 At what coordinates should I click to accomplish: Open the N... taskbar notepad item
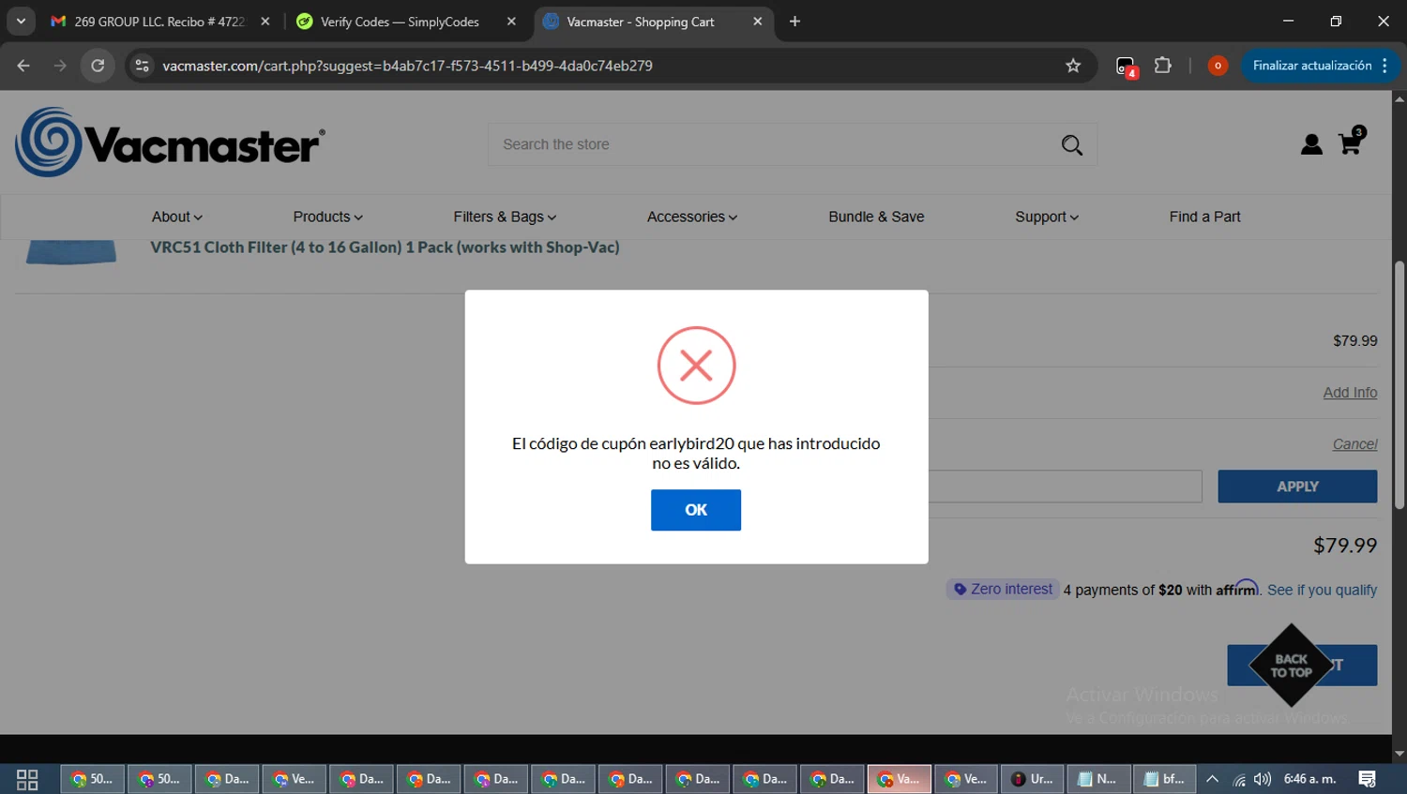[1097, 779]
